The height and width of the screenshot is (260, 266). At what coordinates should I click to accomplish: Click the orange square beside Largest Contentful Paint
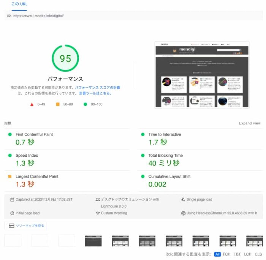click(x=10, y=176)
